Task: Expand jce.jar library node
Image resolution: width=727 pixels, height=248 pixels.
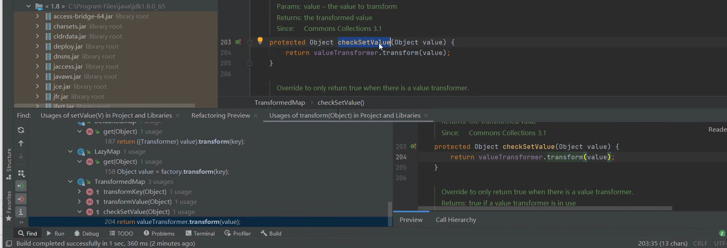Action: coord(37,86)
